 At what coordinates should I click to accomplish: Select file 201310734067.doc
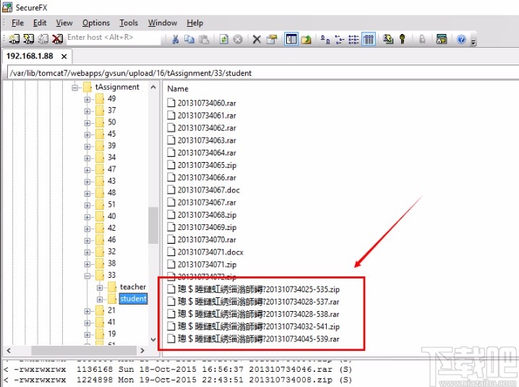point(208,190)
